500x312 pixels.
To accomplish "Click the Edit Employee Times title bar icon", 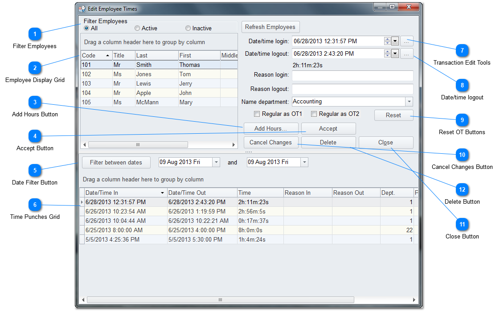I will [82, 8].
